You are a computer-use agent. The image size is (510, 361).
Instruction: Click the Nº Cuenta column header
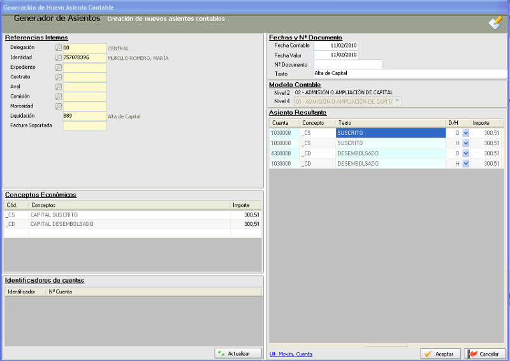pos(154,292)
